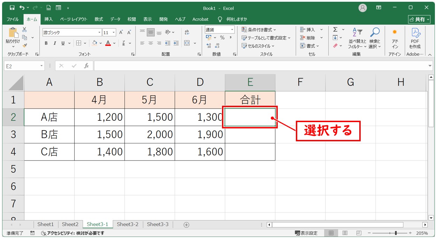437x239 pixels.
Task: Click アクセシビリティ: 検討が必要です status
Action: (73, 233)
